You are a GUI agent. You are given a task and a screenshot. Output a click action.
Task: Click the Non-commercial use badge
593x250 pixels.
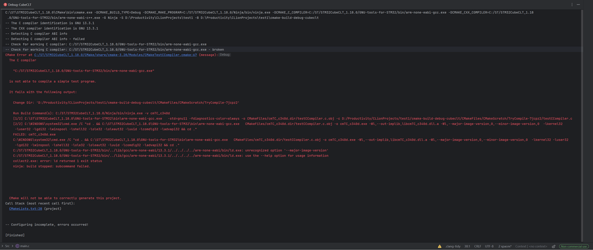(x=573, y=246)
